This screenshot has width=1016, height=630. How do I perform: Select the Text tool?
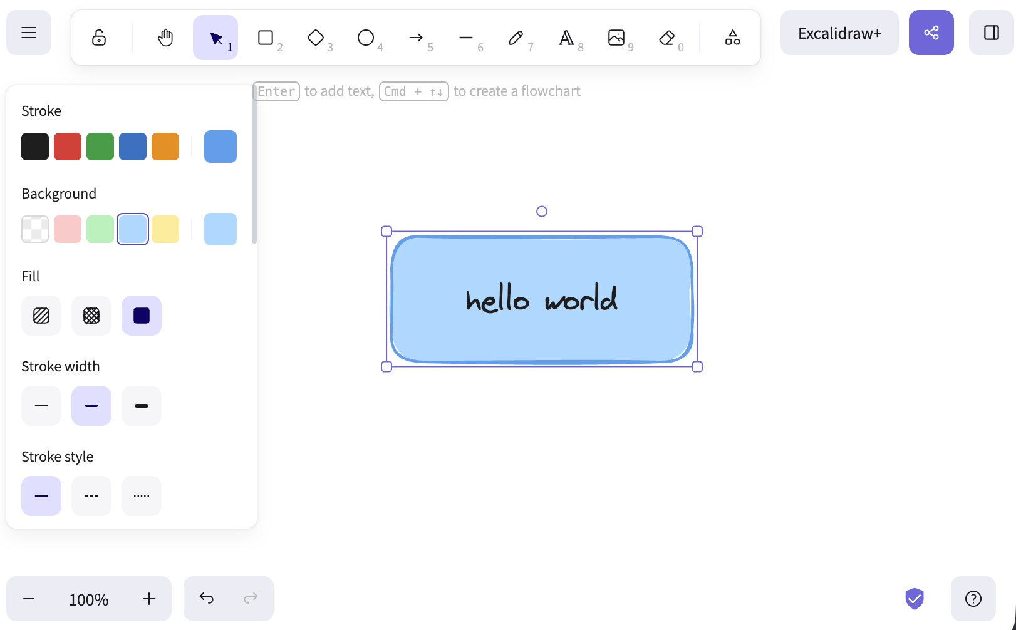[566, 38]
